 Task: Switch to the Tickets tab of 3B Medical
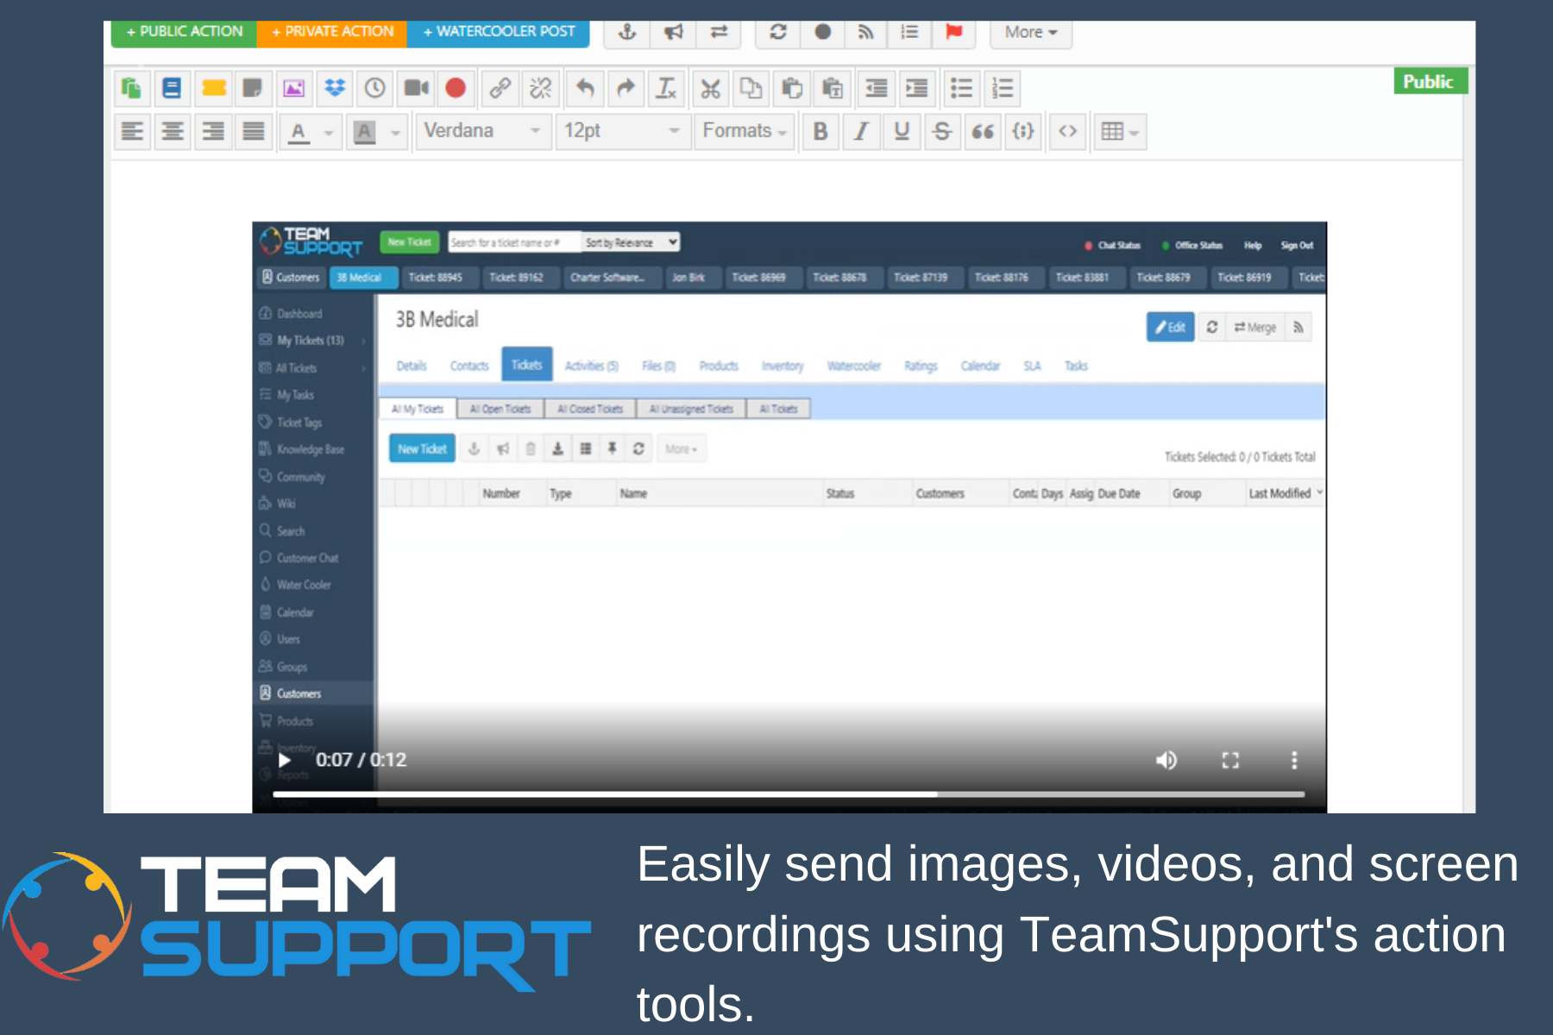click(x=526, y=365)
